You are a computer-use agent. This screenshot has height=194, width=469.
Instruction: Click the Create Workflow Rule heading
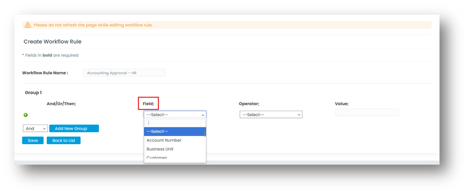(53, 42)
